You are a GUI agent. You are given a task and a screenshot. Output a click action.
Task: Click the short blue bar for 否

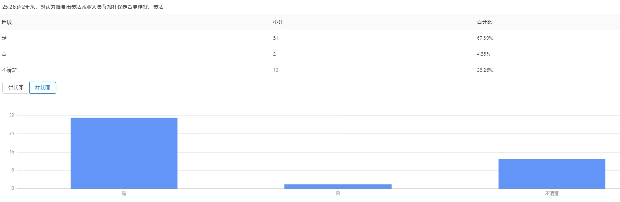pos(337,186)
